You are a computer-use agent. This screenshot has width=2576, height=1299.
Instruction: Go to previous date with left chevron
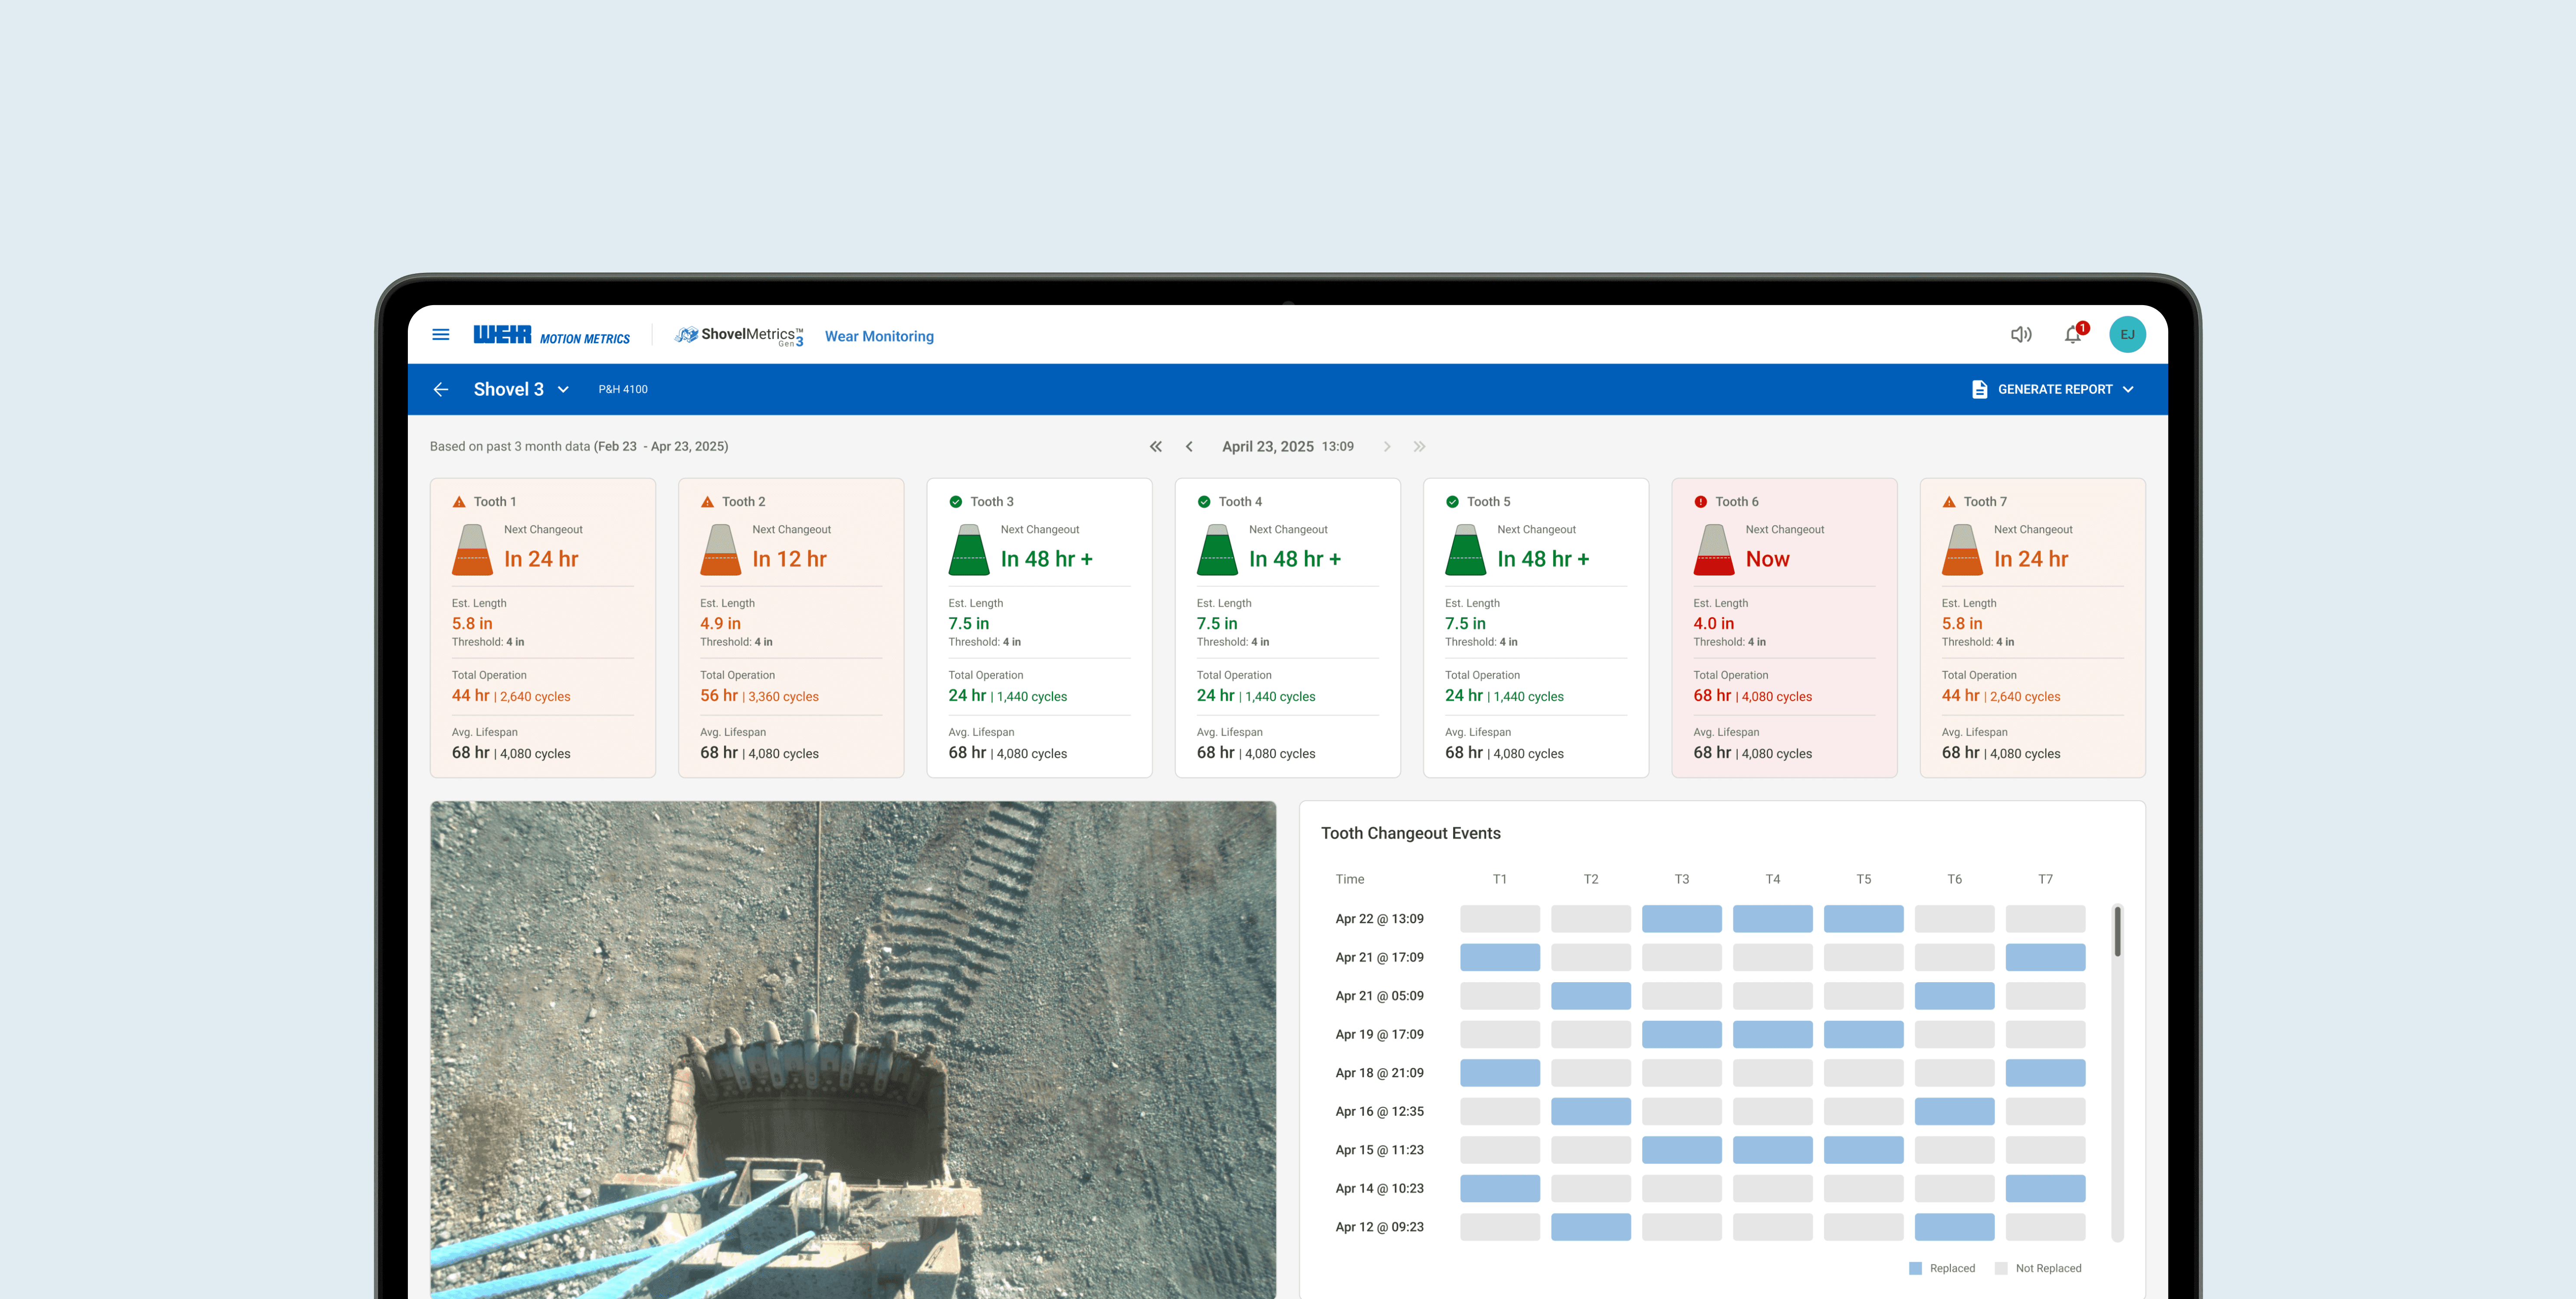pos(1189,447)
